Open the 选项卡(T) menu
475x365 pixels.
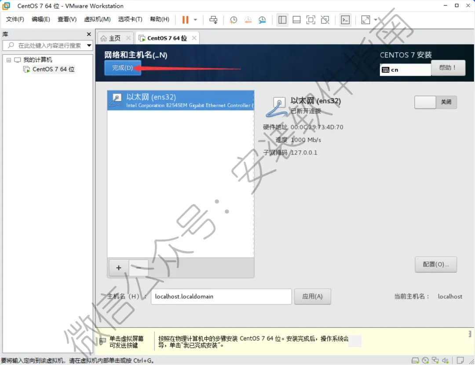[130, 19]
